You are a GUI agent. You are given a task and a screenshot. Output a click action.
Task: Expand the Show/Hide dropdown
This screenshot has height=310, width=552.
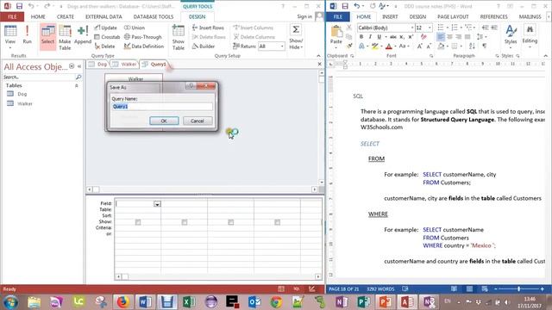click(296, 45)
